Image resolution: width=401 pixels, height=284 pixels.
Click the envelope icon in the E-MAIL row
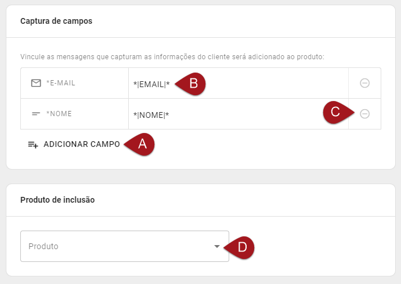(36, 83)
